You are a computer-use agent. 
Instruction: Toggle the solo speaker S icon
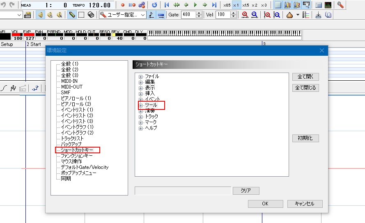click(50, 15)
